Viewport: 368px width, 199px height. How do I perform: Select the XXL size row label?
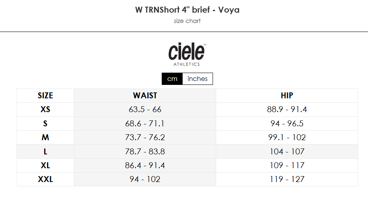[x=45, y=179]
